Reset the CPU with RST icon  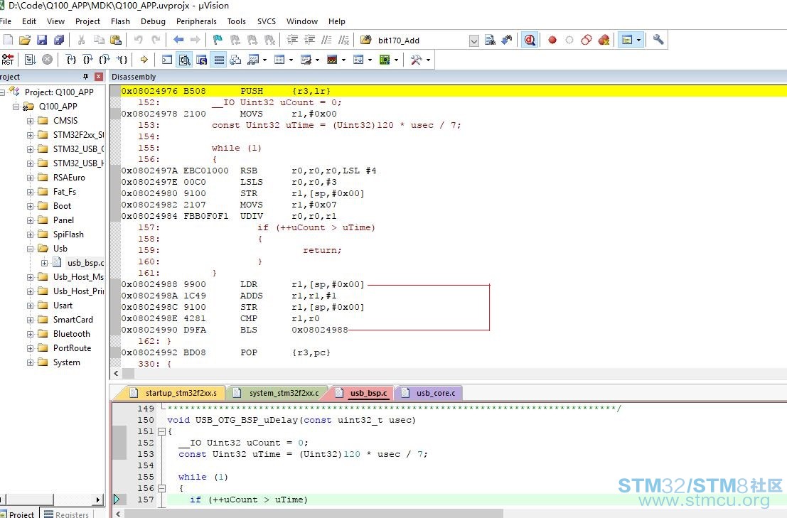point(8,60)
